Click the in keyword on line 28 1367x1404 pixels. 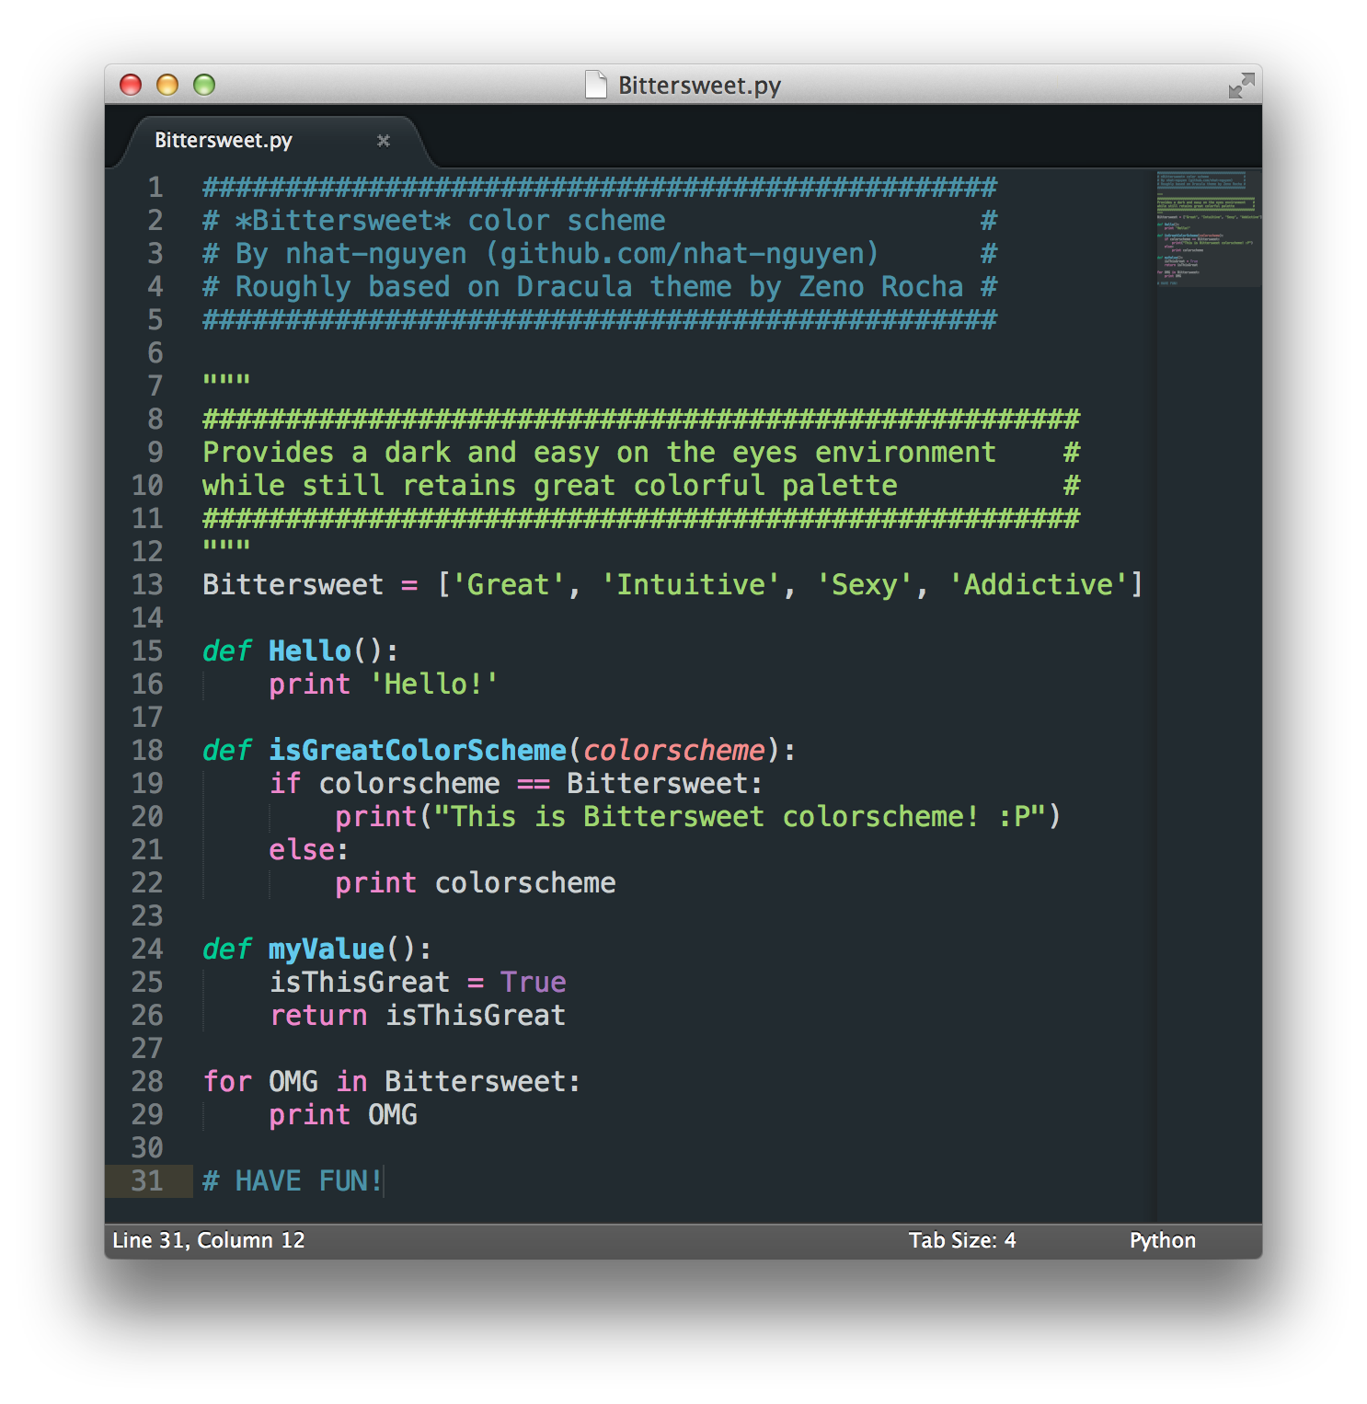(351, 1082)
